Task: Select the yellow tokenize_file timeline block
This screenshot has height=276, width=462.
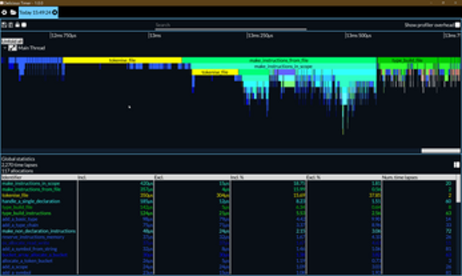Action: pyautogui.click(x=122, y=60)
